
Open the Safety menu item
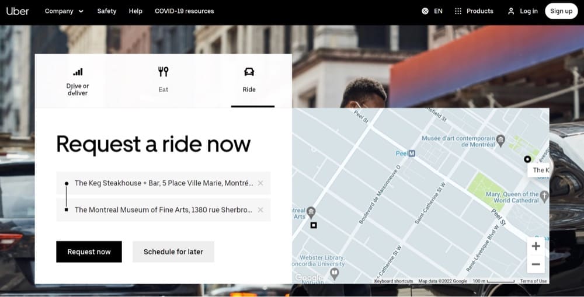[x=106, y=11]
